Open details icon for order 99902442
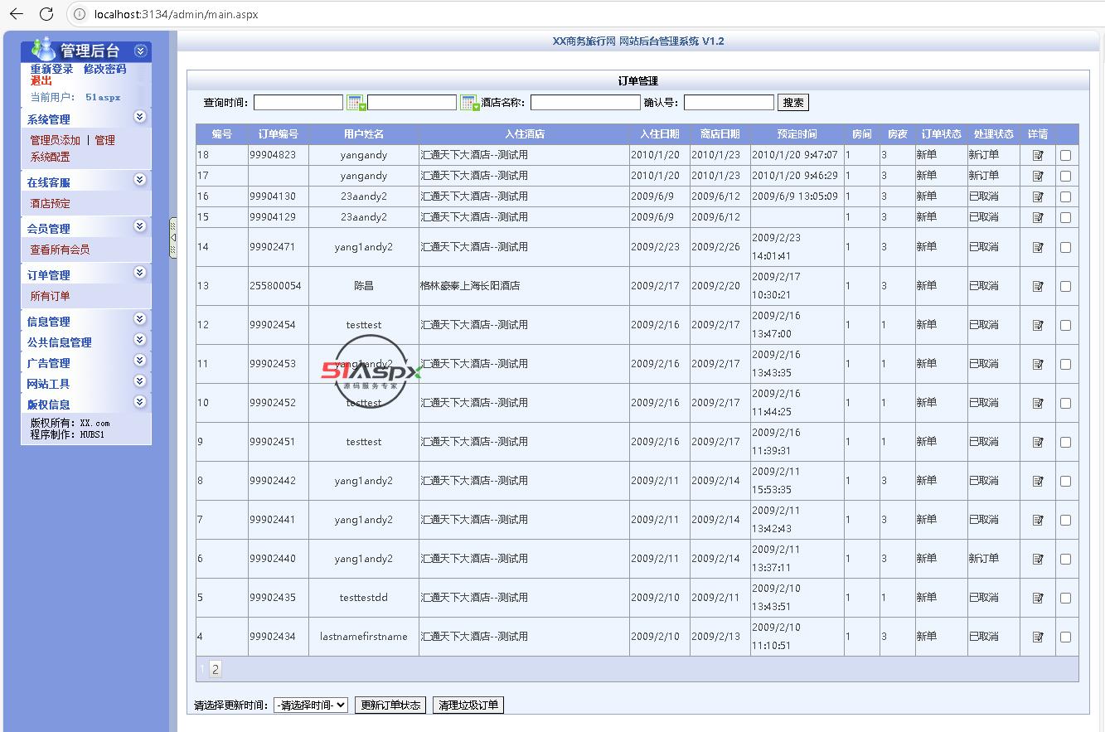The image size is (1105, 732). pyautogui.click(x=1038, y=481)
